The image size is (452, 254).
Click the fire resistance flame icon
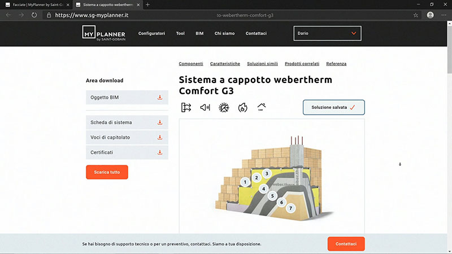coord(242,107)
